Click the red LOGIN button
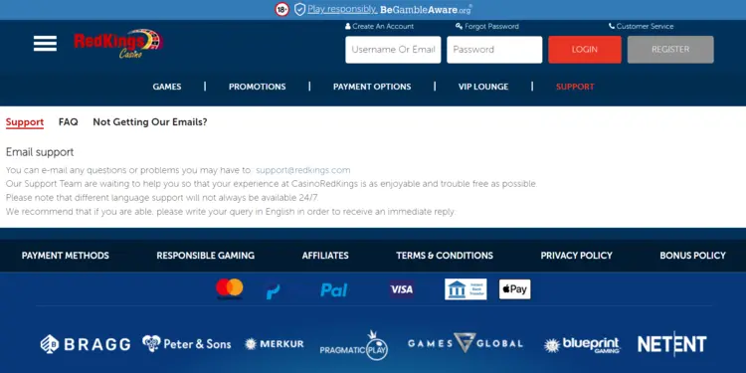The image size is (746, 373). point(585,50)
